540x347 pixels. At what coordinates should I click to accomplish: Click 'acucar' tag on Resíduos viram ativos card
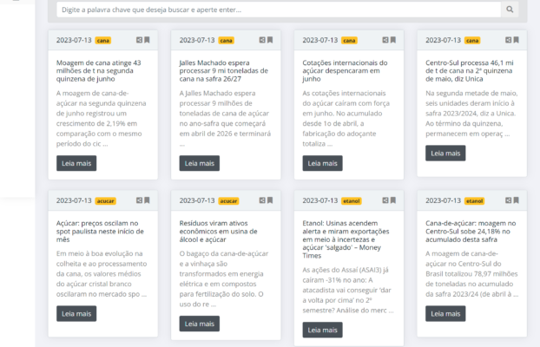click(x=228, y=201)
